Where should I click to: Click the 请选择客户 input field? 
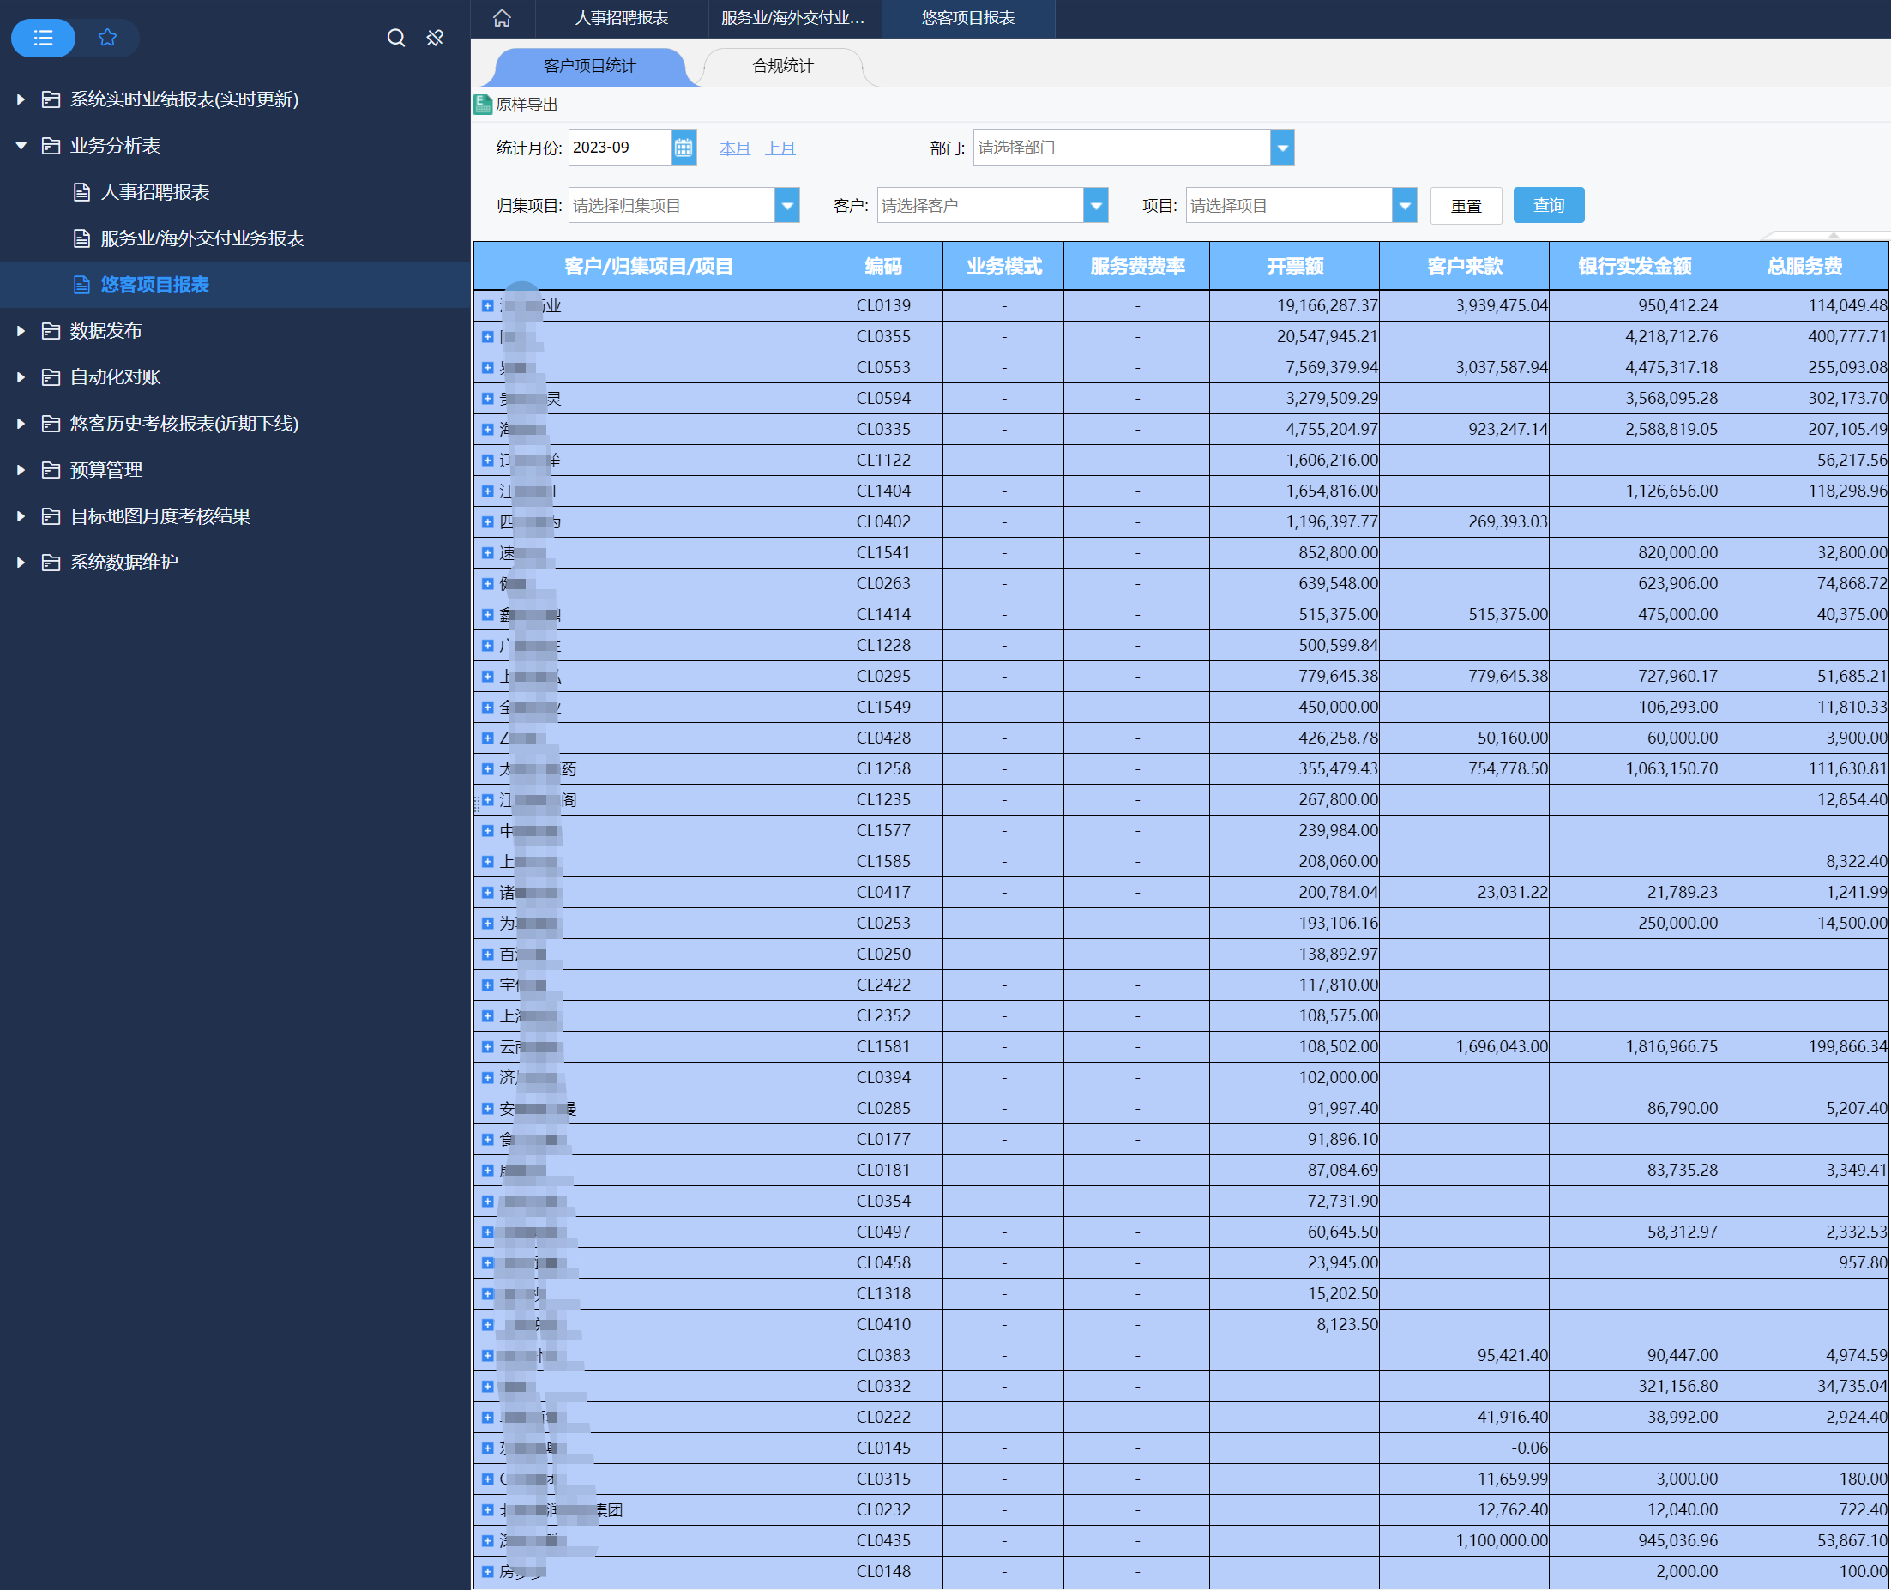980,206
